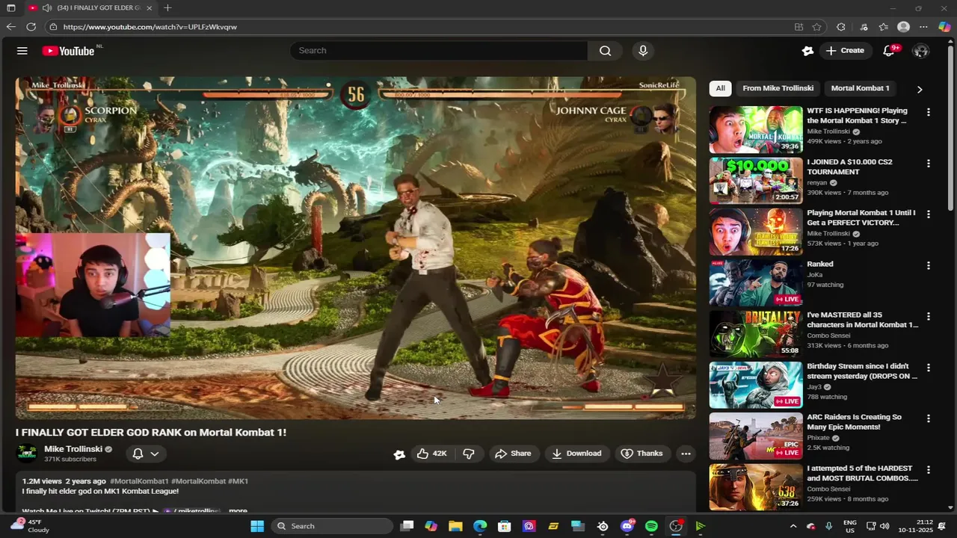Dislike the video with thumbs down
This screenshot has width=957, height=538.
469,454
